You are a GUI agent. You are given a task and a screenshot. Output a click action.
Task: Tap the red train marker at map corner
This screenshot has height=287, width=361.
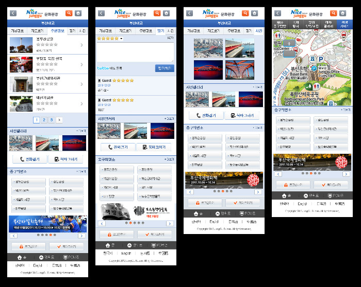pyautogui.click(x=344, y=34)
